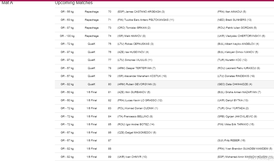274x161 pixels.
Task: Open match 71 Peltokangas repechage row
Action: click(x=164, y=20)
